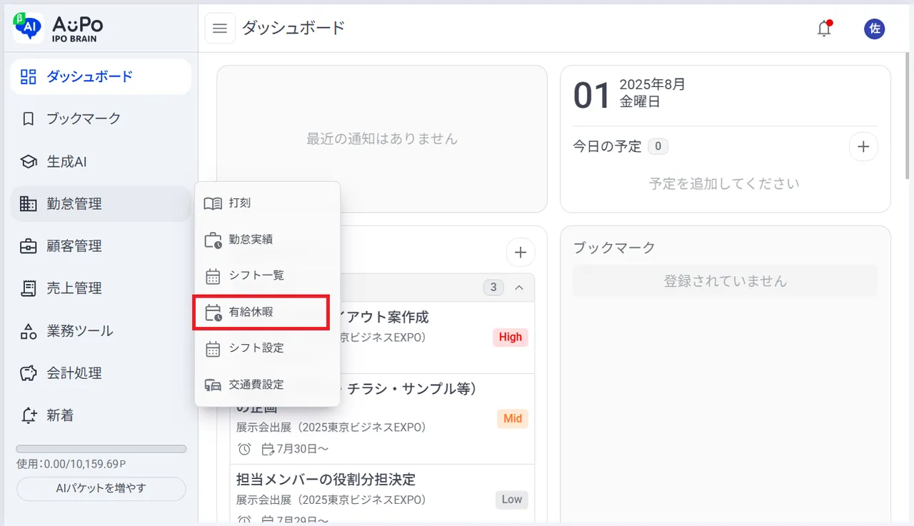Click the AuPo IPO BRAIN logo
Screen dimensions: 914x526
click(x=59, y=28)
